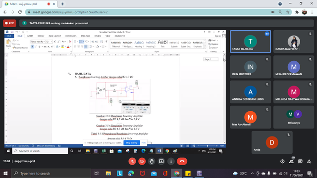Image resolution: width=317 pixels, height=178 pixels.
Task: Click the REC recording indicator
Action: 10,23
